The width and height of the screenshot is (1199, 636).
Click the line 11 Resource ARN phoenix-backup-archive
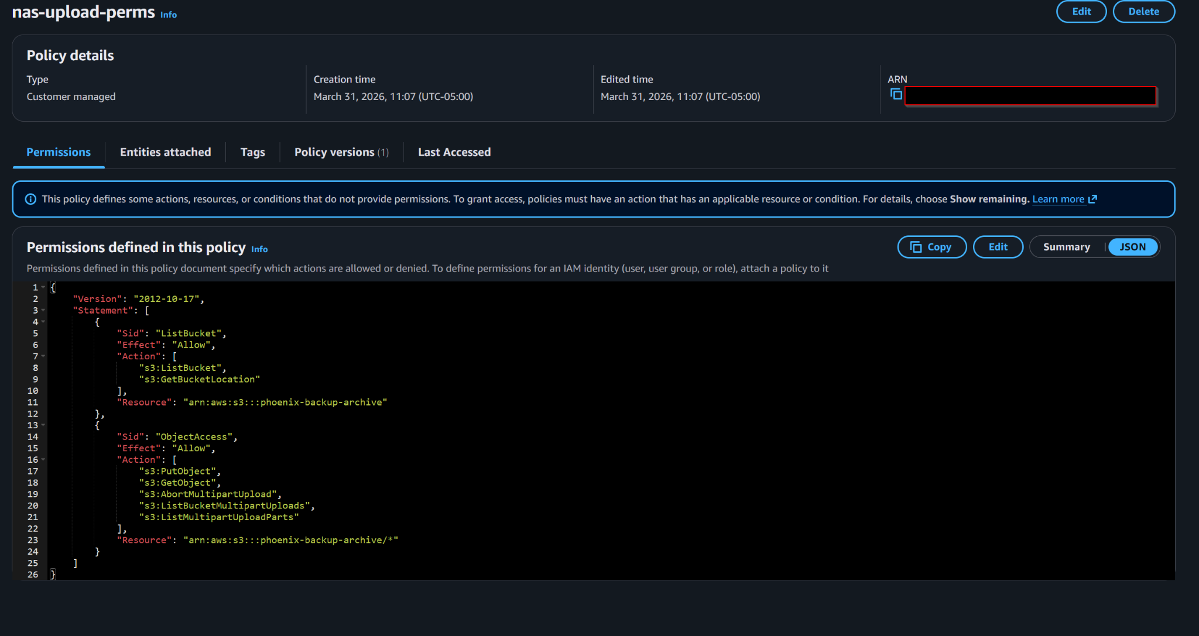pos(285,402)
